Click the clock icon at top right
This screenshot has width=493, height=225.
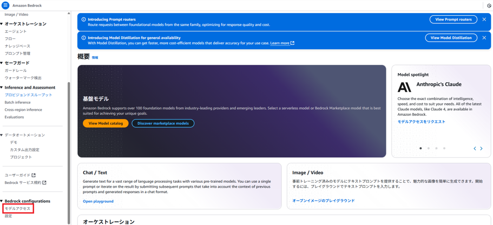point(489,5)
